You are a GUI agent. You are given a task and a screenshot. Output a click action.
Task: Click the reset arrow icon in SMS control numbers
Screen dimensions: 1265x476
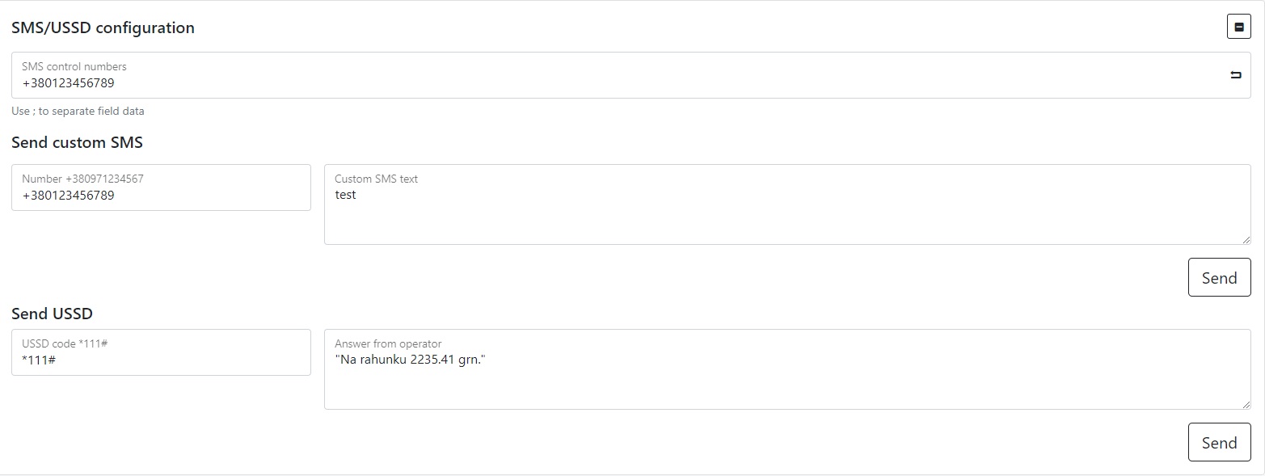[1235, 75]
